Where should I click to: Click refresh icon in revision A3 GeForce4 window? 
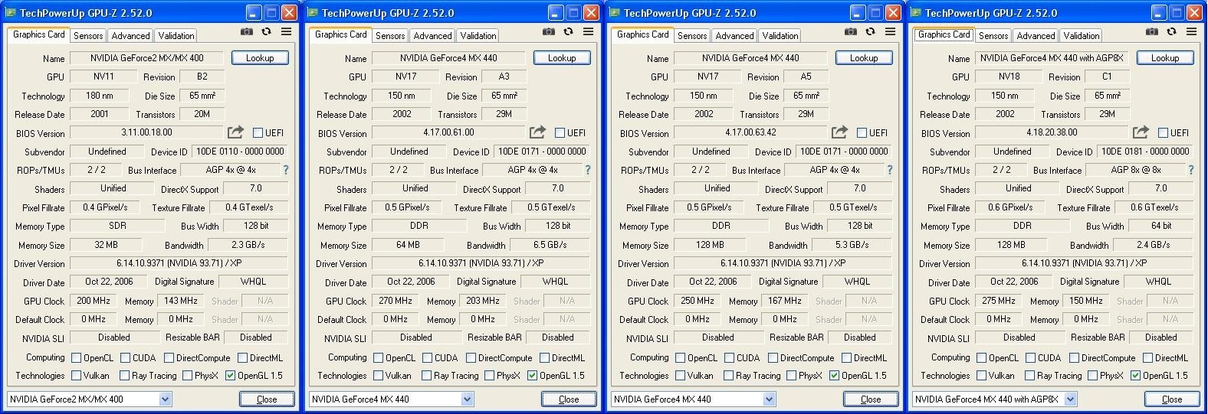pyautogui.click(x=568, y=32)
